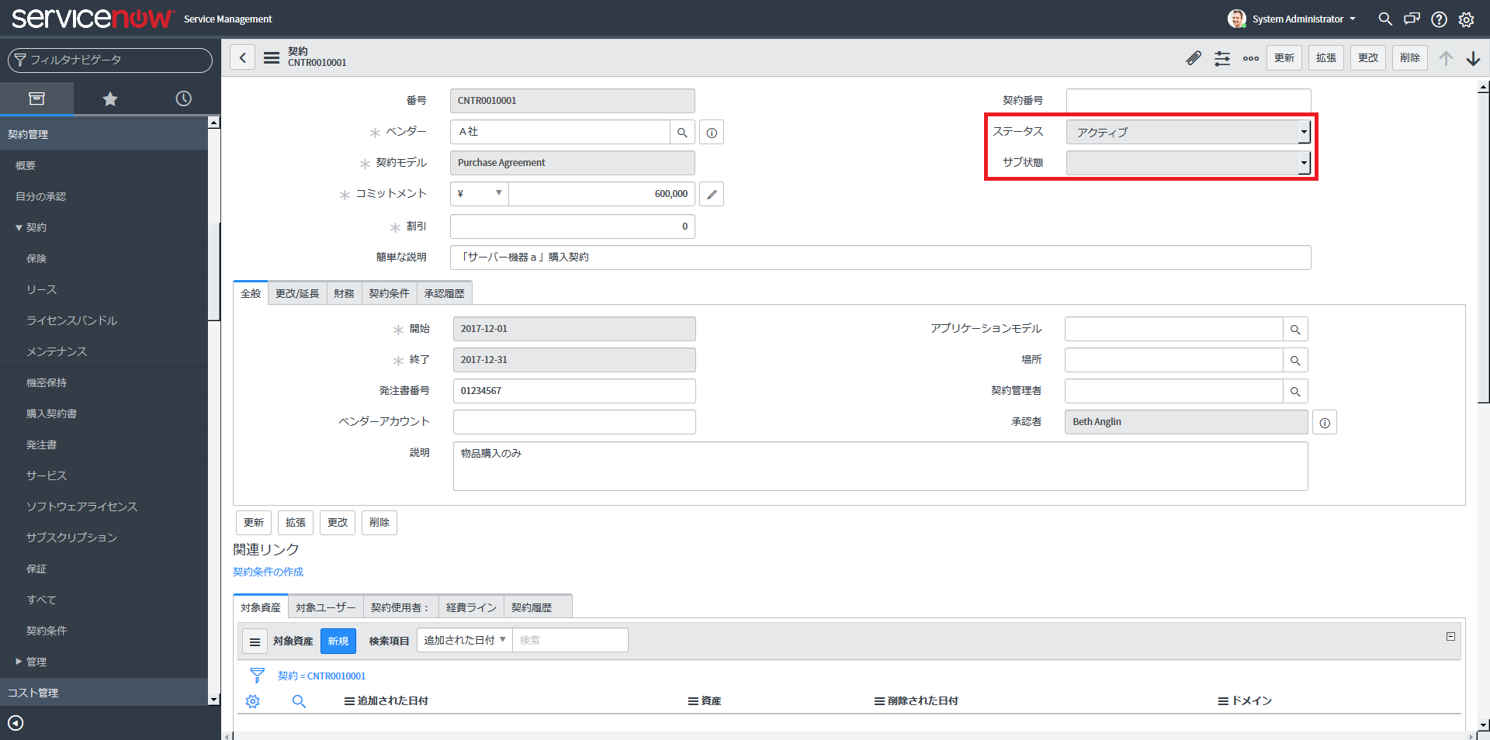Click bottom 更改 button
This screenshot has height=740, width=1490.
pos(338,523)
